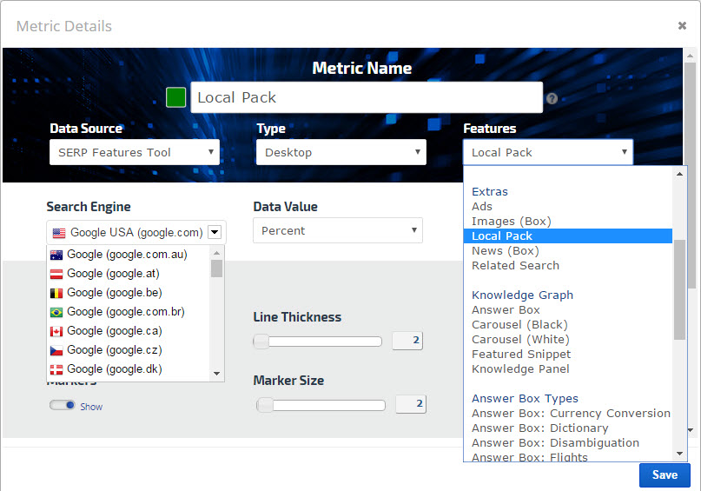The image size is (701, 491).
Task: Select the Australia flag Google option
Action: point(126,255)
